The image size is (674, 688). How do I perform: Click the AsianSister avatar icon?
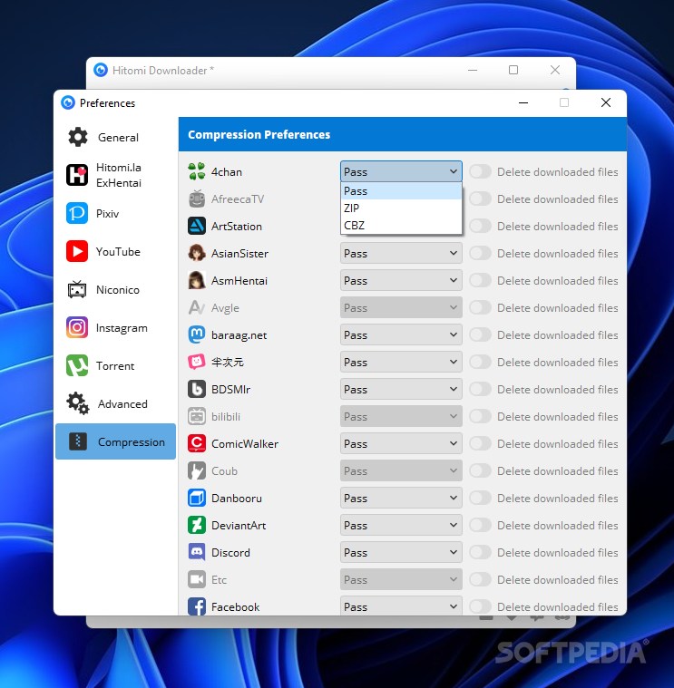(x=196, y=253)
